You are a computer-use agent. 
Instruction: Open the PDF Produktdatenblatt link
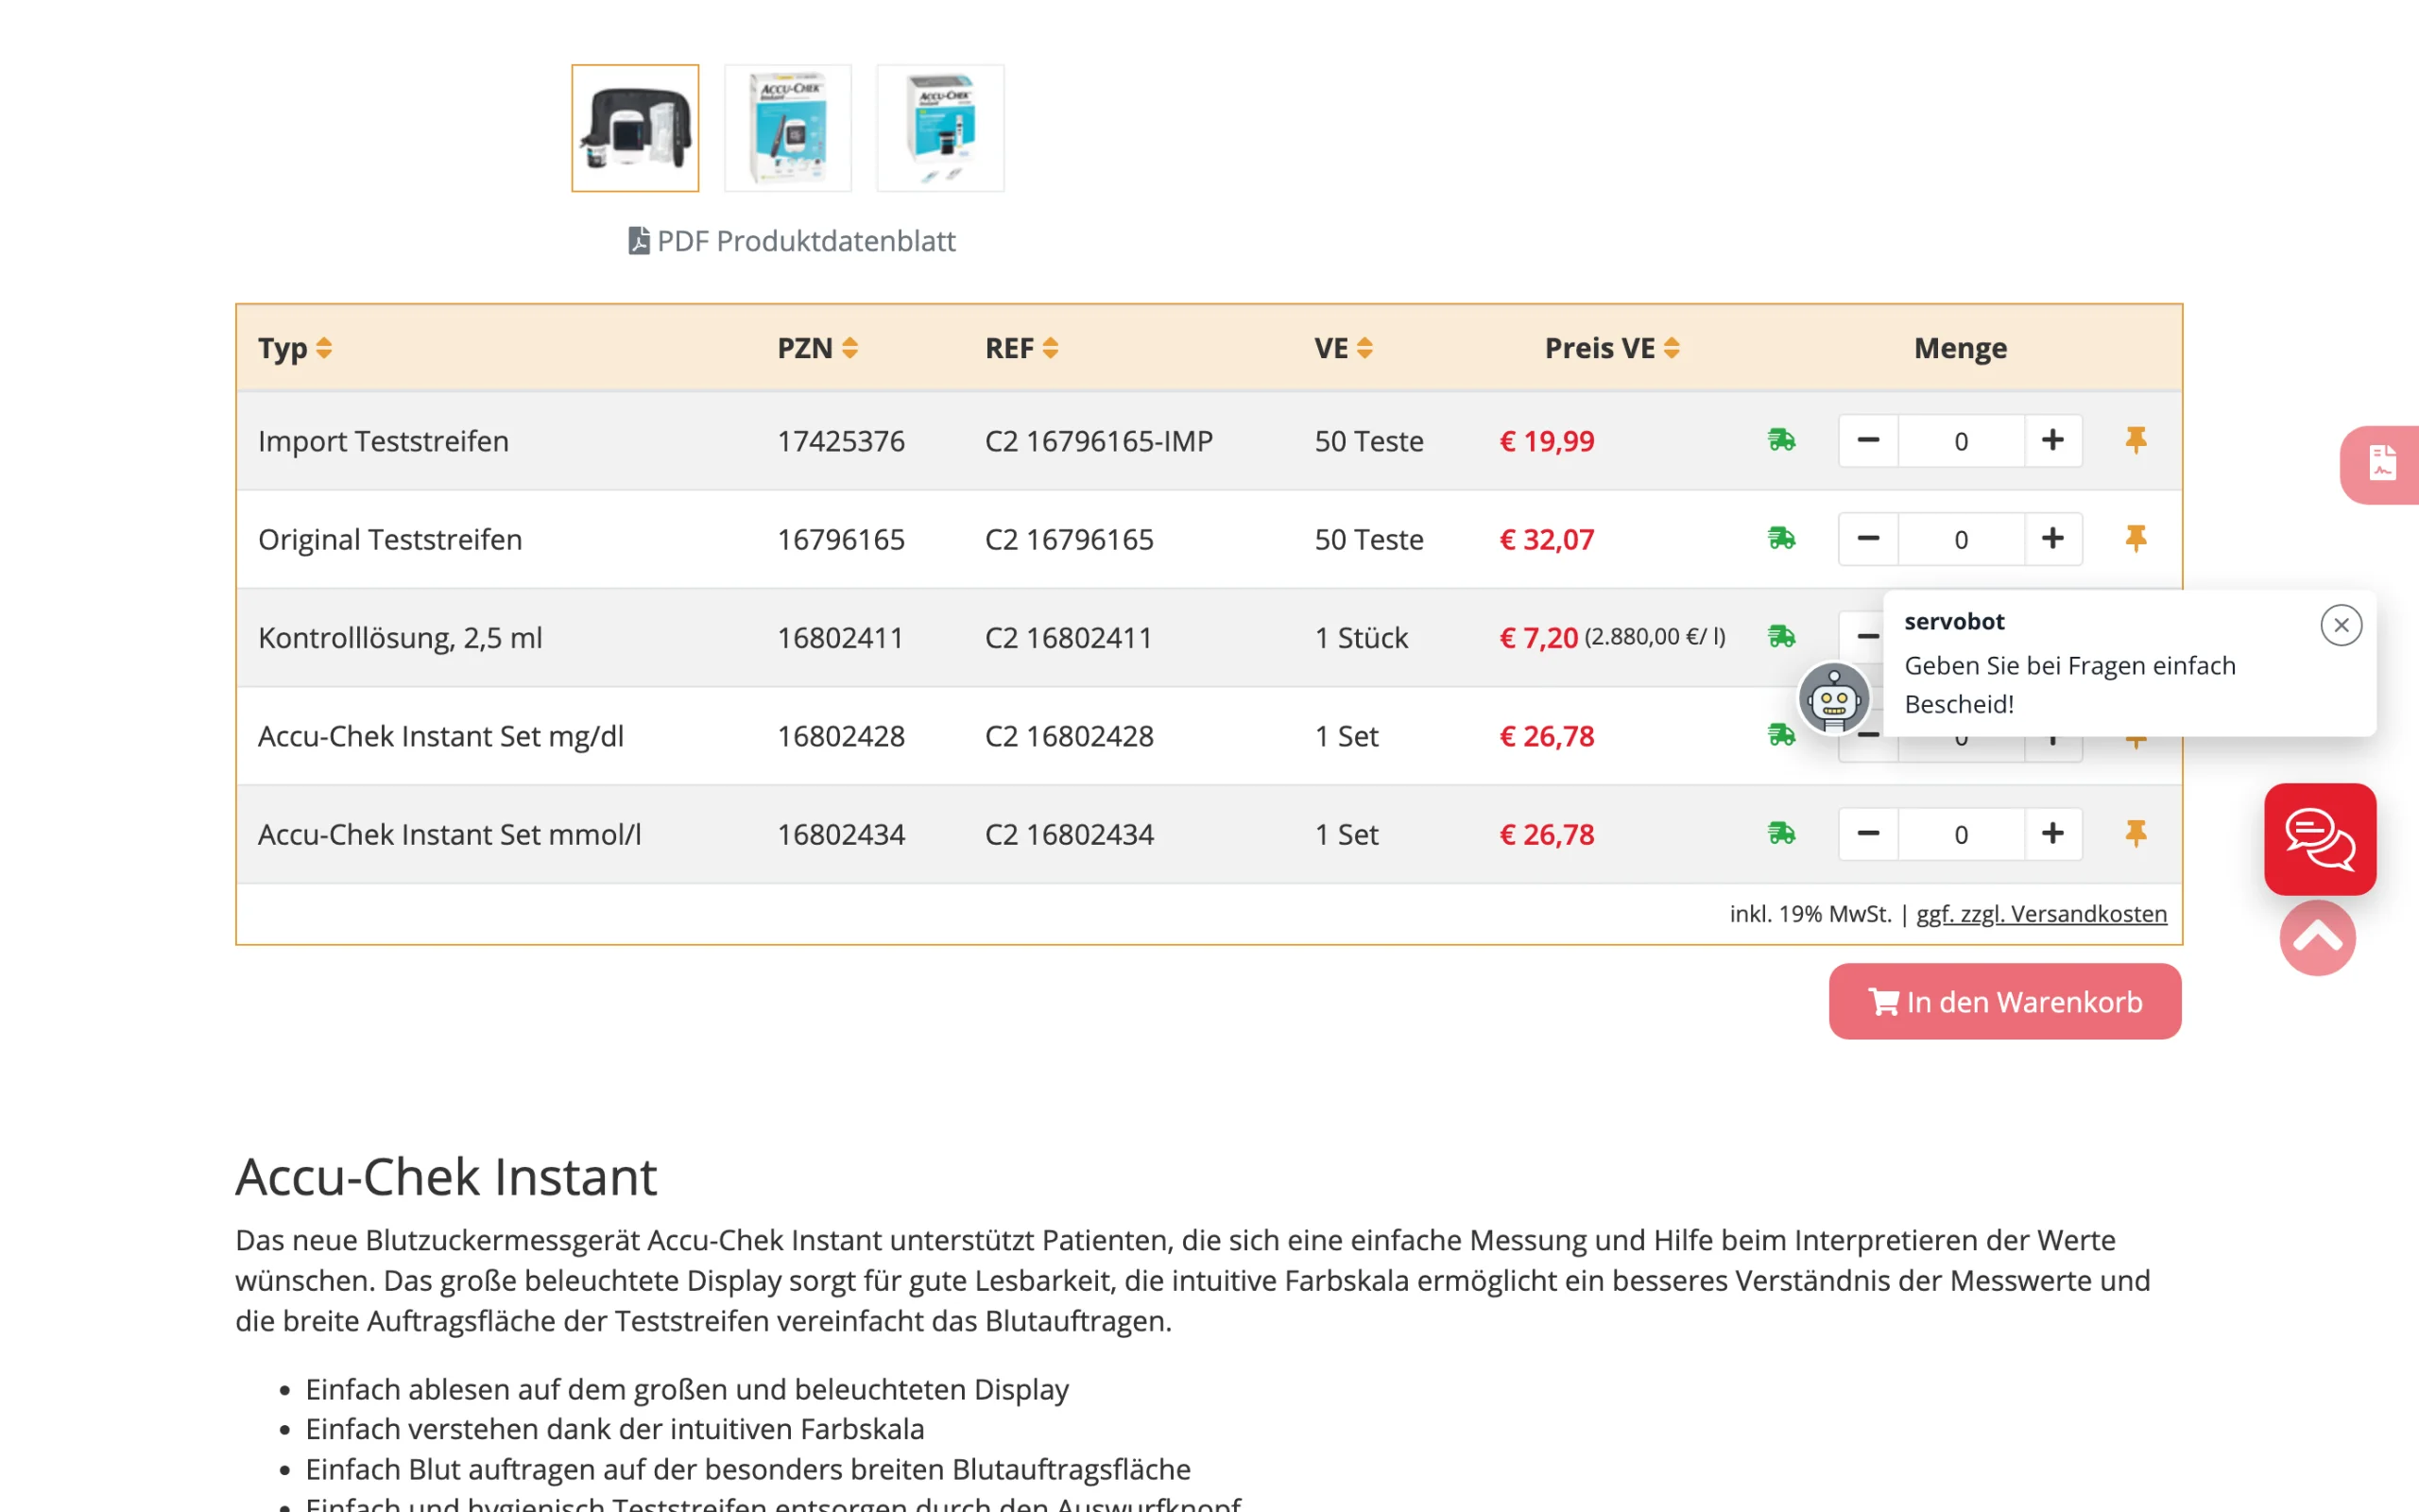pyautogui.click(x=792, y=241)
